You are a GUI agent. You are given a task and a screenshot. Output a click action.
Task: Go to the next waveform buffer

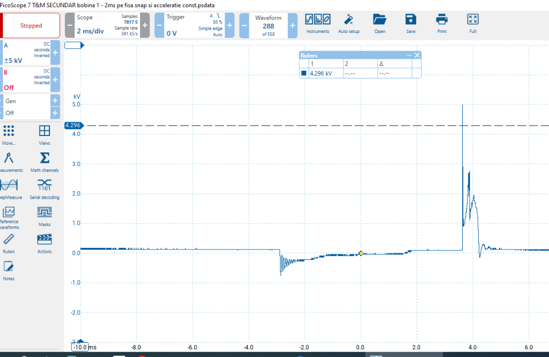click(x=293, y=26)
